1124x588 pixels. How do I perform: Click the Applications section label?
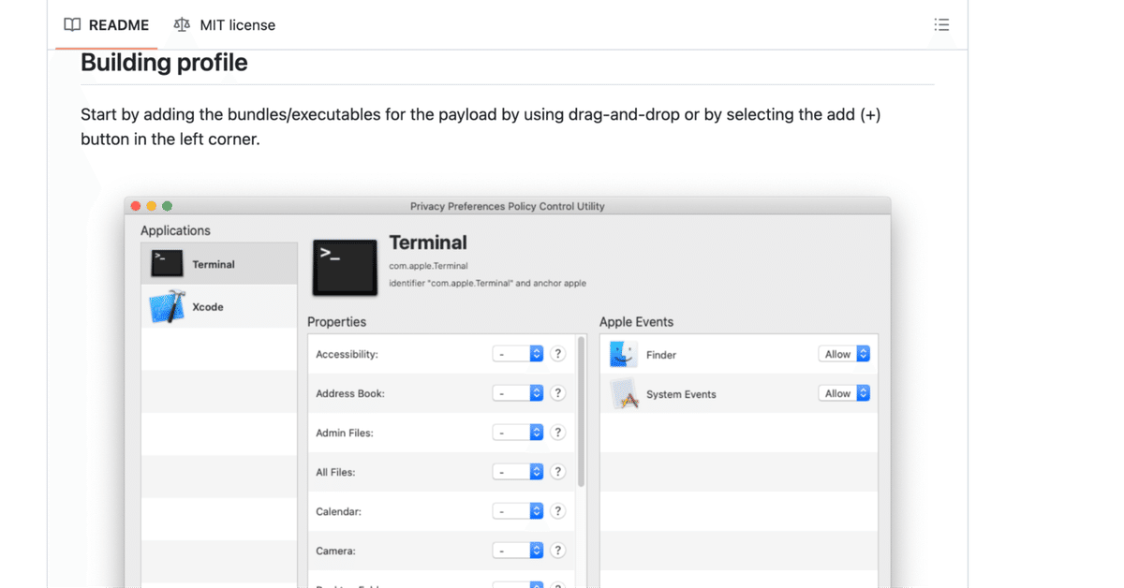point(175,230)
